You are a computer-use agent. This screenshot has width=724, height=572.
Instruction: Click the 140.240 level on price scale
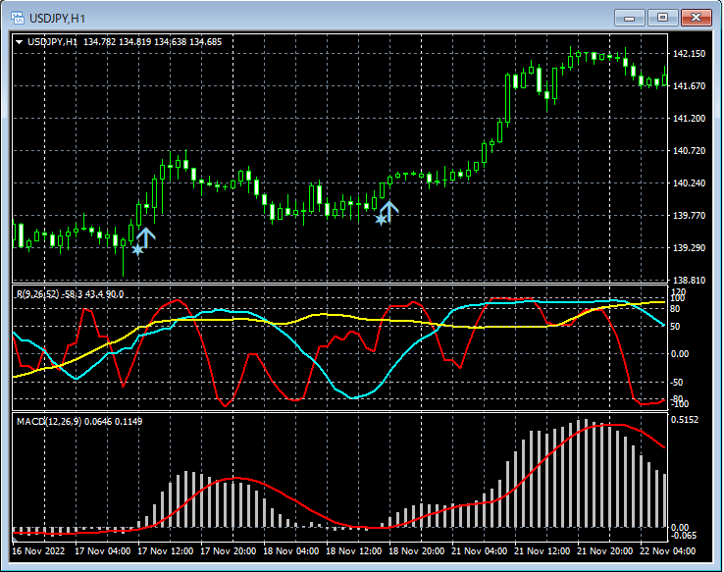coord(691,183)
